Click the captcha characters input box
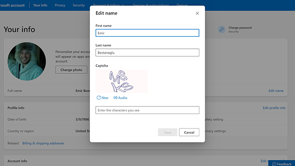The height and width of the screenshot is (166, 295). coord(147,110)
